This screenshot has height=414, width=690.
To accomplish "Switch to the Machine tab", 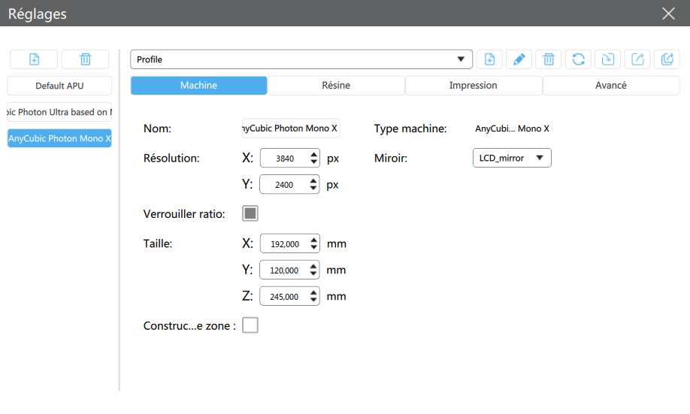I will tap(198, 86).
